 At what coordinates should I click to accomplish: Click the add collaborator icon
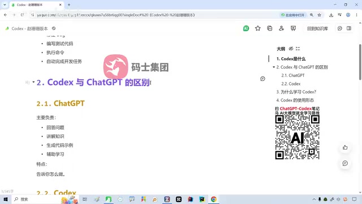(281, 28)
